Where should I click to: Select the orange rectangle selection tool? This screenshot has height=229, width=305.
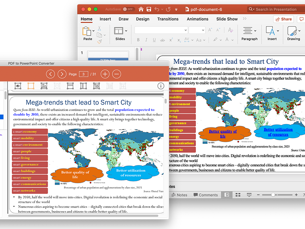(31, 86)
